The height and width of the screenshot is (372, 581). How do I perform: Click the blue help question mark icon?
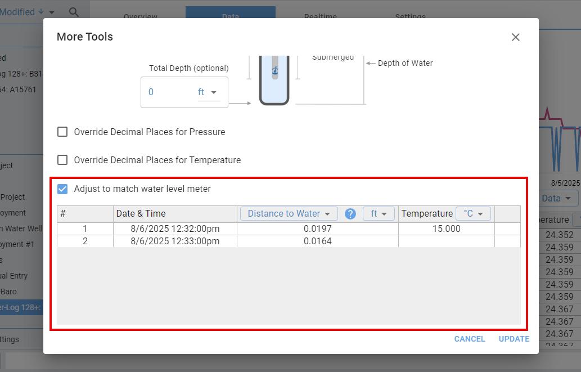[350, 214]
